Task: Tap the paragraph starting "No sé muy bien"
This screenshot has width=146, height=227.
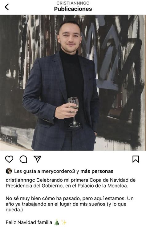Action: (70, 204)
